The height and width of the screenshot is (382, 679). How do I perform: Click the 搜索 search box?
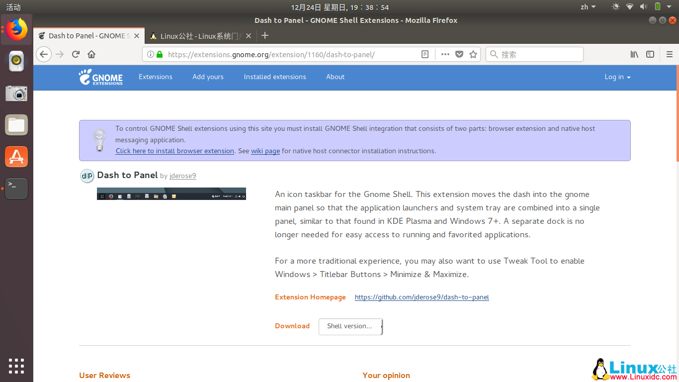tap(534, 54)
